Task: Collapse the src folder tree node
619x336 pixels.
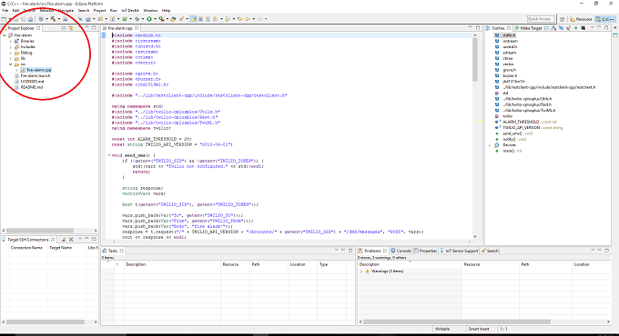Action: coord(11,64)
